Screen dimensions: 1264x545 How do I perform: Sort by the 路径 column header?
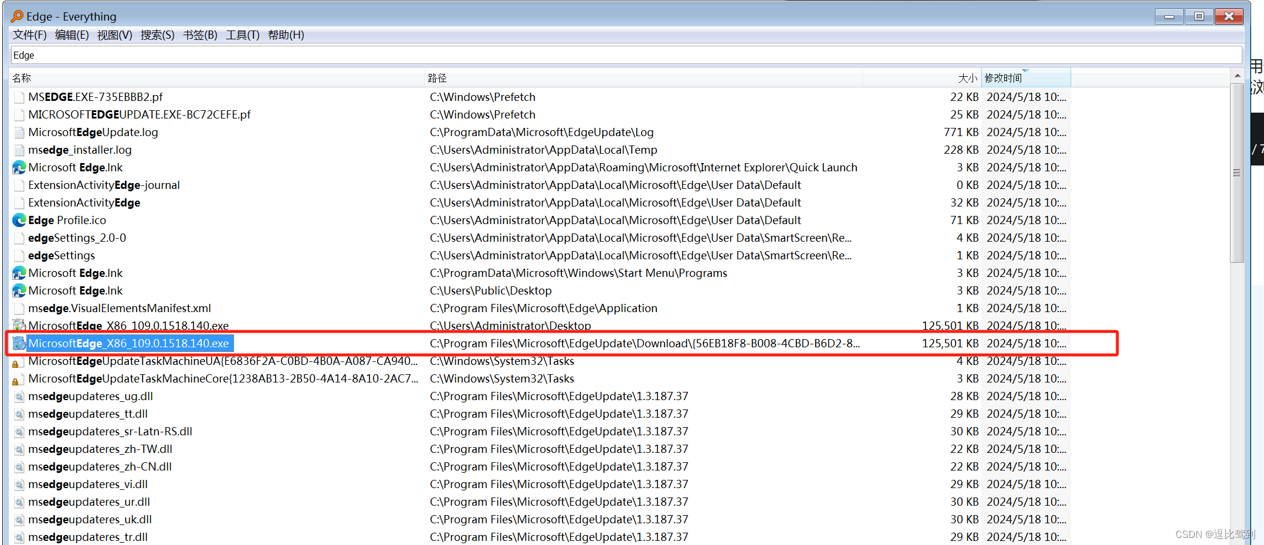click(643, 78)
